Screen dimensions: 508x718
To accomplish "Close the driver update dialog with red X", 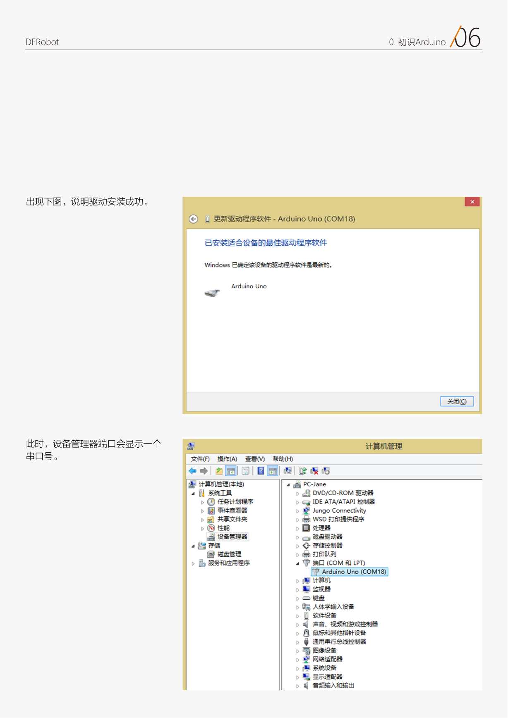I will [472, 202].
